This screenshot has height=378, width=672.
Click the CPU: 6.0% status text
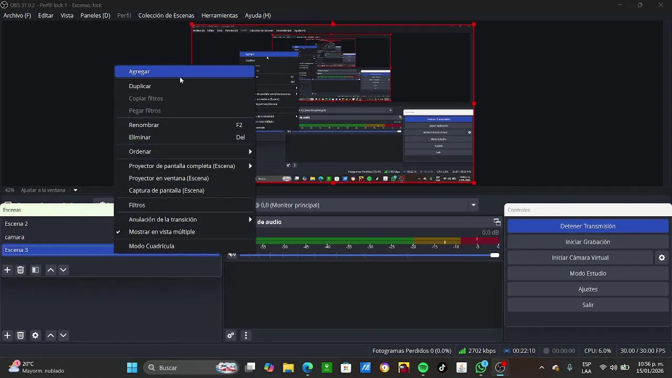coord(597,351)
